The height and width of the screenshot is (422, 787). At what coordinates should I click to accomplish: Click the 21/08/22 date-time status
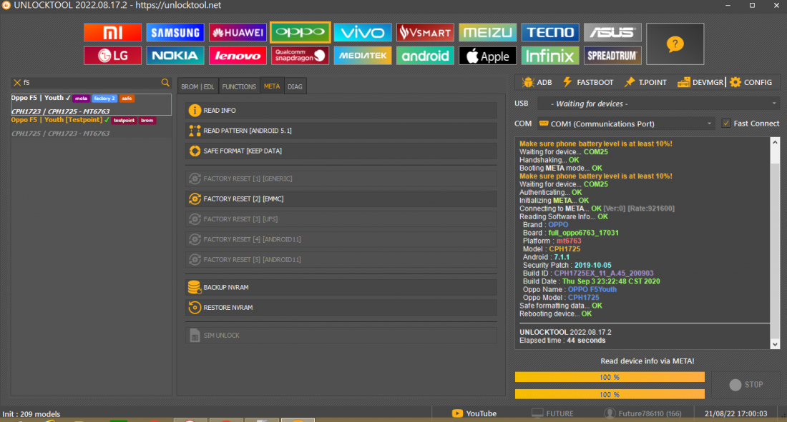pyautogui.click(x=735, y=413)
